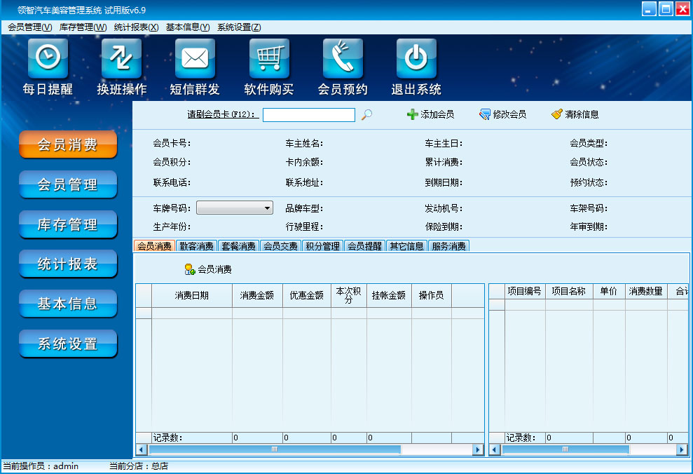
Task: Click the green plus 添加会员 icon
Action: 412,114
